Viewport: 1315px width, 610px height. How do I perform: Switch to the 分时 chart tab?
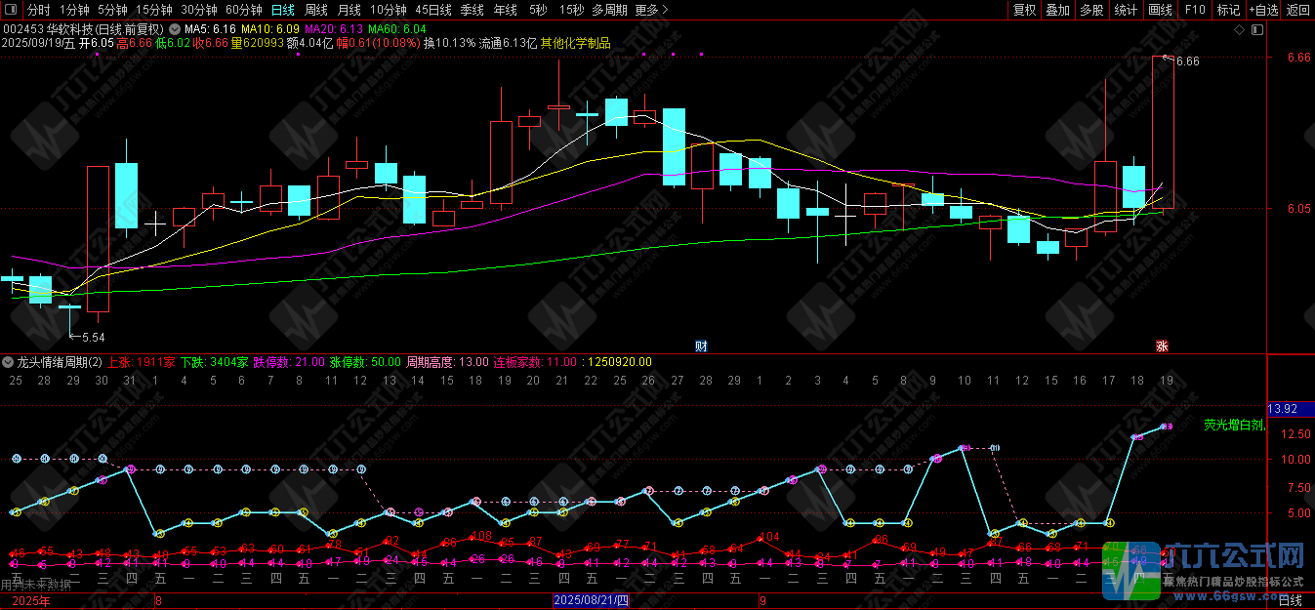(39, 10)
